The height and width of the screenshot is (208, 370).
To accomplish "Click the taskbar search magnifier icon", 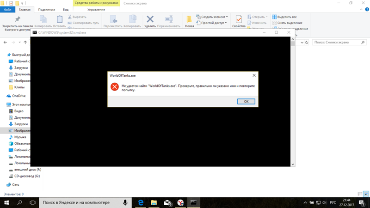I will [19, 202].
